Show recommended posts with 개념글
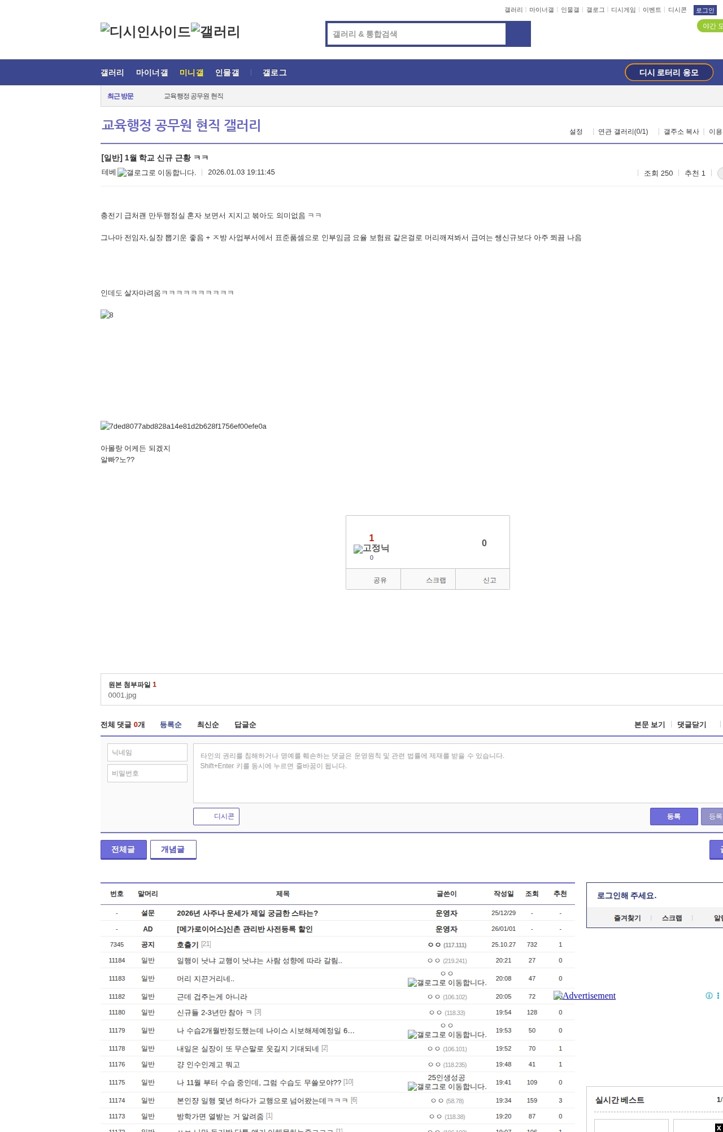Image resolution: width=723 pixels, height=1132 pixels. click(173, 850)
